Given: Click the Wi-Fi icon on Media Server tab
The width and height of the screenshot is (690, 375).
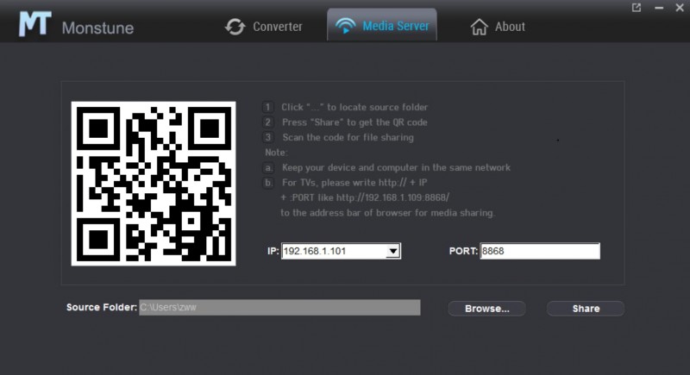Looking at the screenshot, I should pyautogui.click(x=345, y=26).
